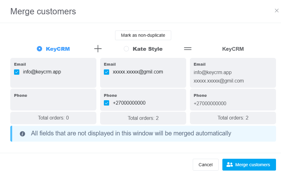Image resolution: width=281 pixels, height=174 pixels.
Task: Click Total orders: 0 summary box
Action: coord(53,118)
